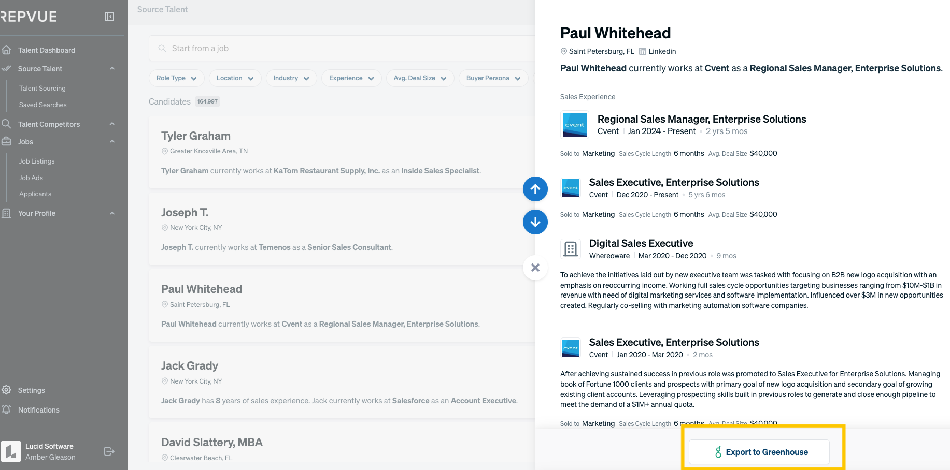Image resolution: width=950 pixels, height=470 pixels.
Task: Click the Source Talent checkmark icon
Action: 6,68
